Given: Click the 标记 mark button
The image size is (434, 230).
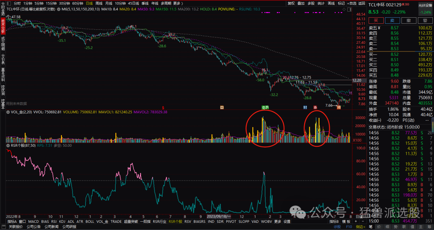Looking at the screenshot, I should pos(342,3).
